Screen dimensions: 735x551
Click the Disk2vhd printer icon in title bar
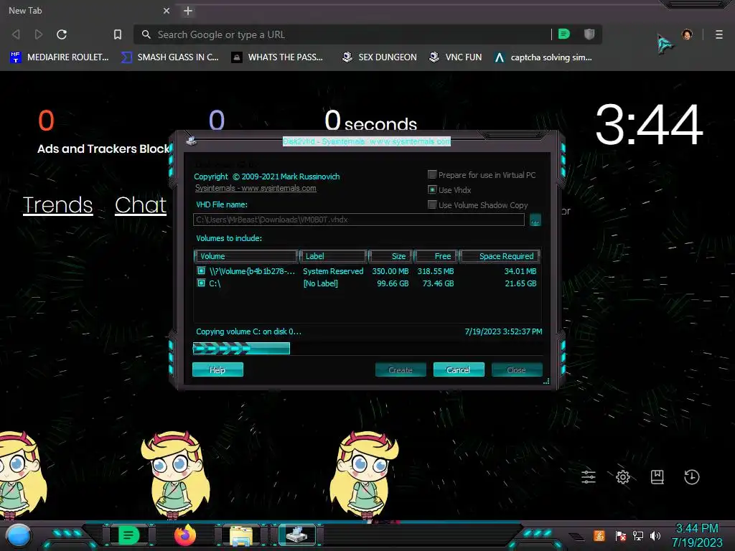191,140
